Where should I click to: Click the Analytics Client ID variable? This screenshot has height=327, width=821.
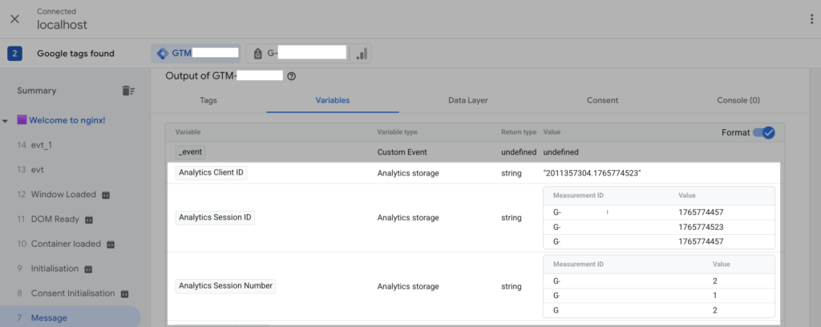pyautogui.click(x=211, y=173)
